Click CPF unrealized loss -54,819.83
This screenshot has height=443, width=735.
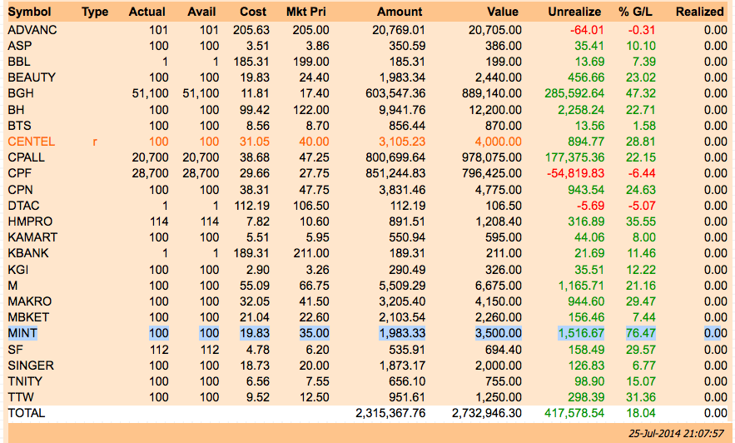coord(576,173)
